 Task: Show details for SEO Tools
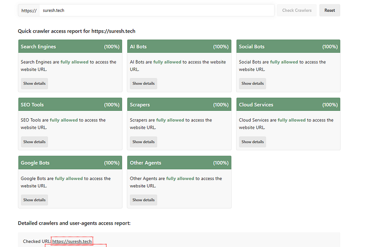point(34,142)
